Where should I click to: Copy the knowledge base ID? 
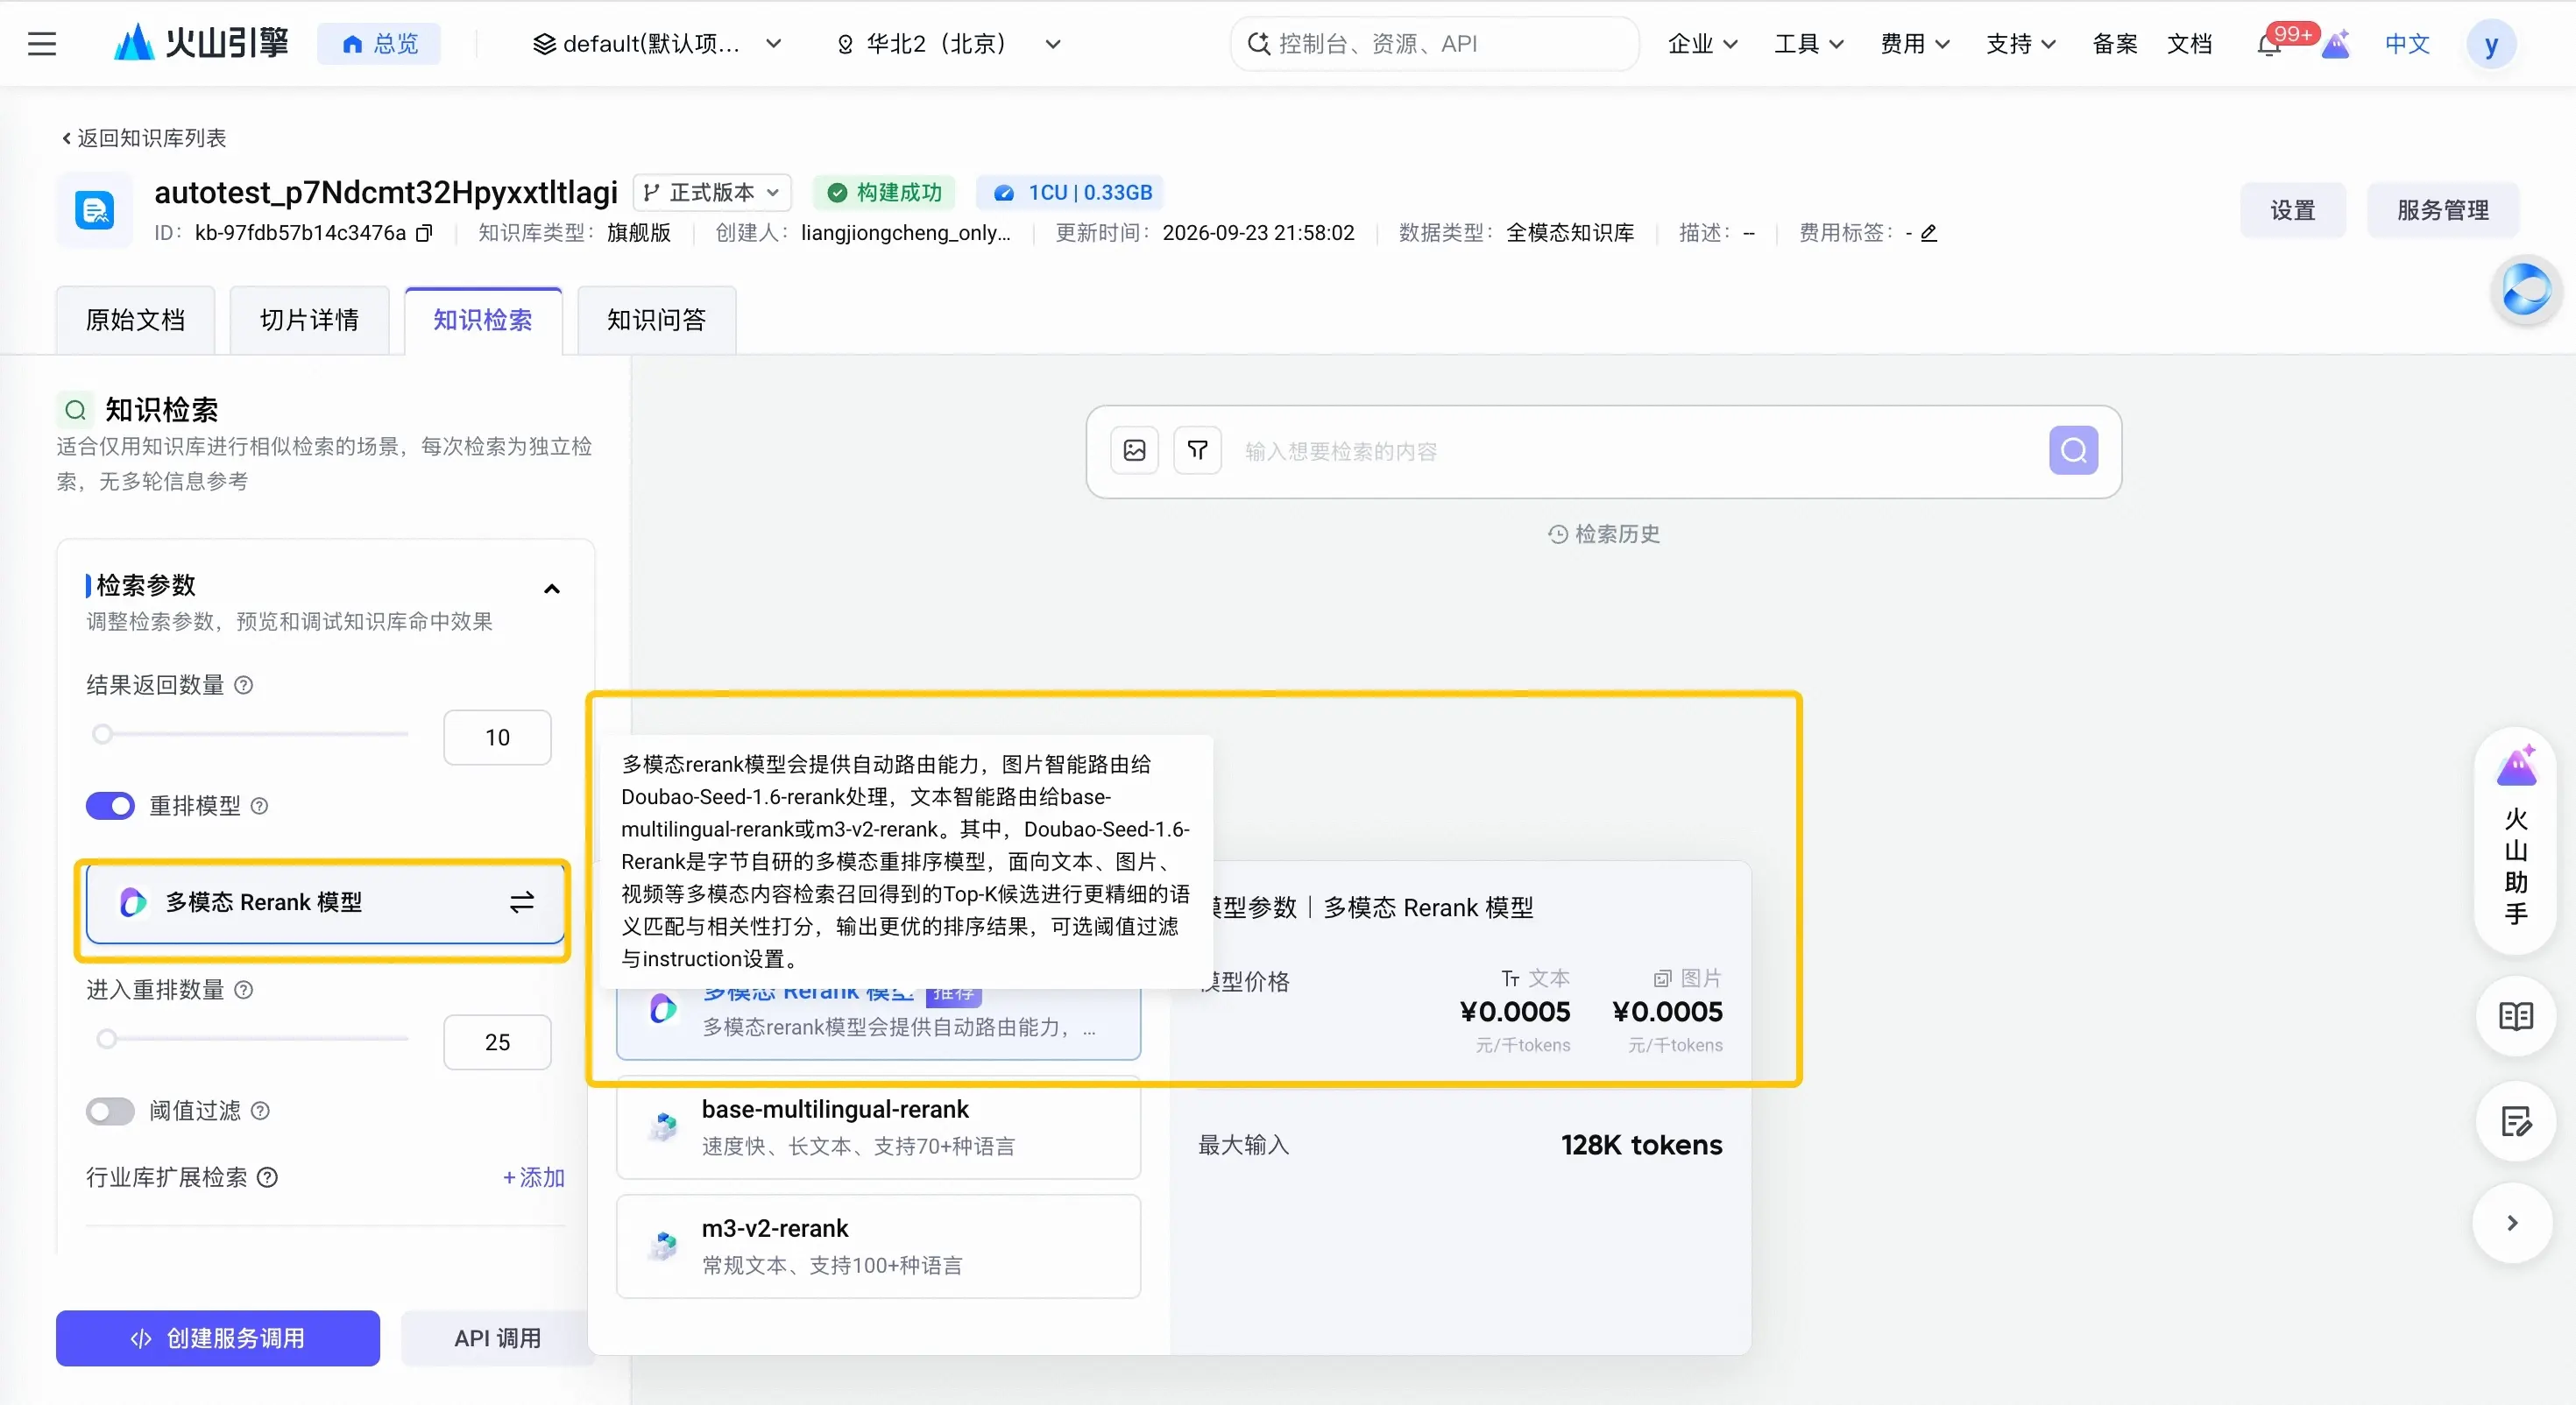[424, 233]
